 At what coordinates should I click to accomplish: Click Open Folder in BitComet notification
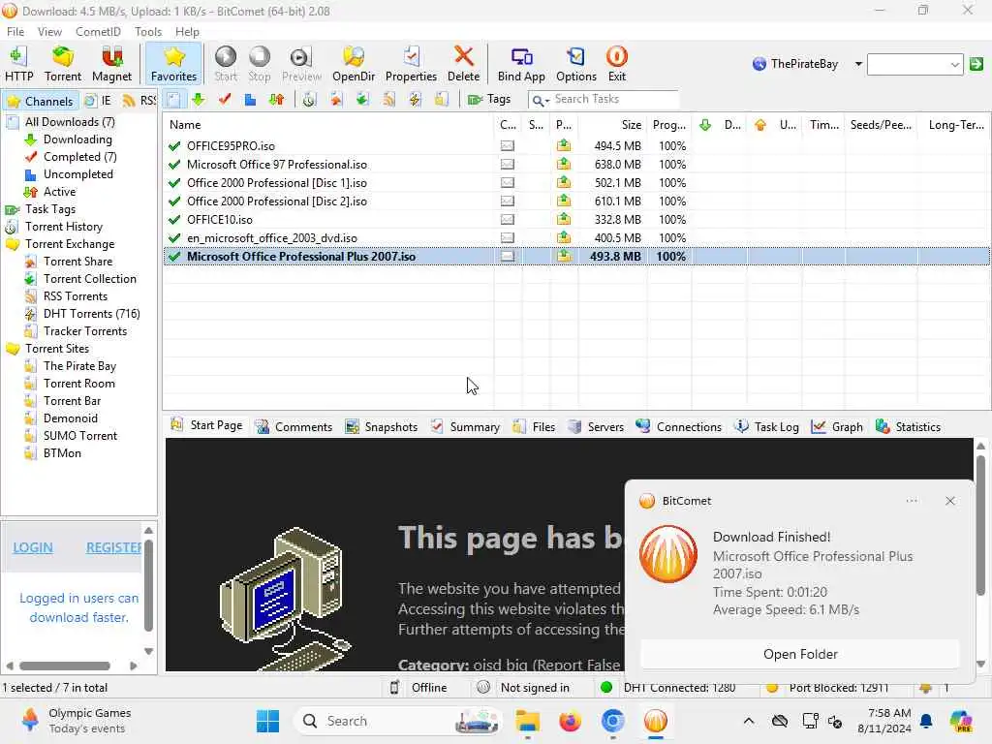(x=800, y=654)
